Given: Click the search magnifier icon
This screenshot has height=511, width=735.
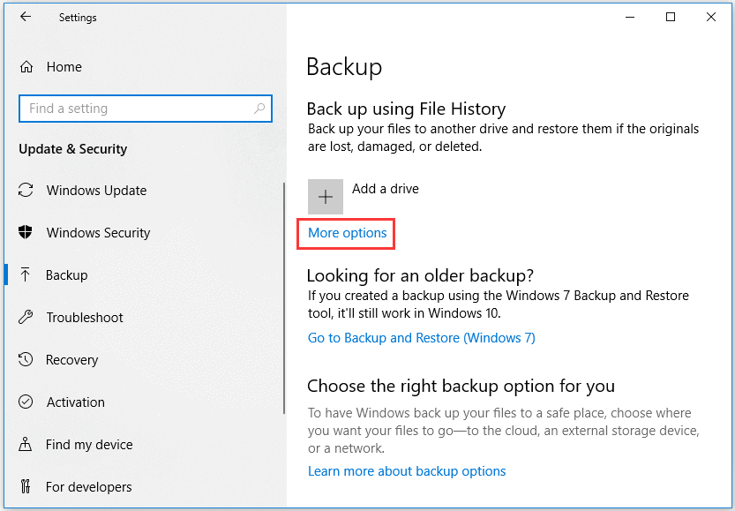Looking at the screenshot, I should tap(261, 108).
